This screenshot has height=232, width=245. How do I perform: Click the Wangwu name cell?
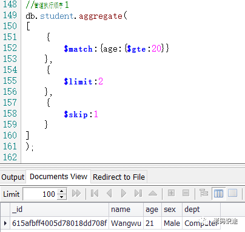coord(126,223)
